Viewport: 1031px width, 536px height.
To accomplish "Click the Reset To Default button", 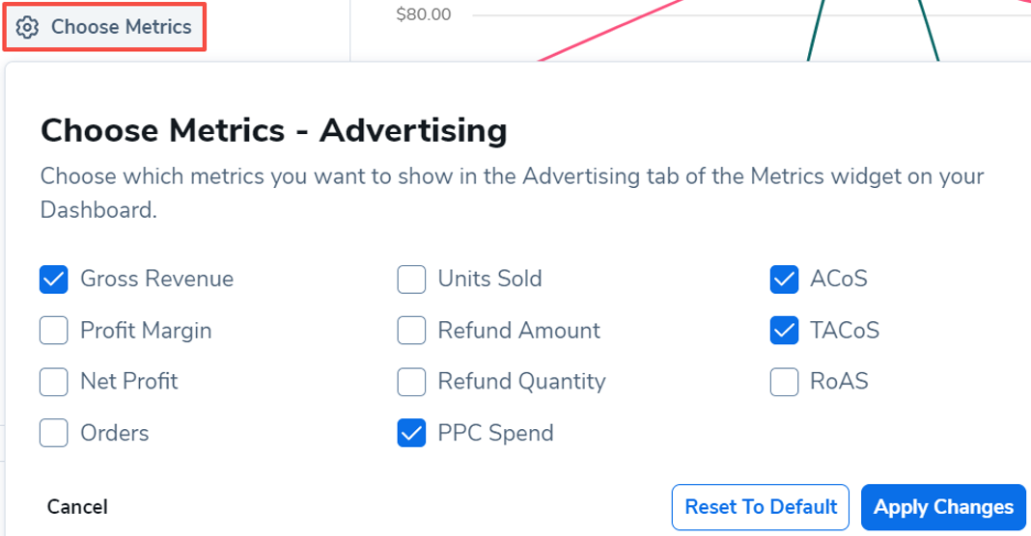I will click(x=761, y=507).
